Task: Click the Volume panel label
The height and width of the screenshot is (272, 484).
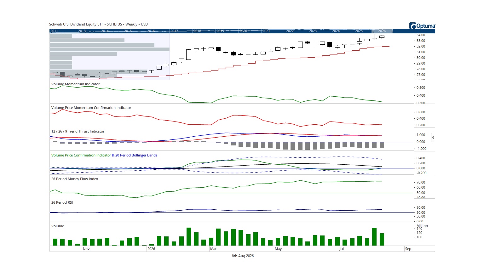Action: [x=58, y=226]
